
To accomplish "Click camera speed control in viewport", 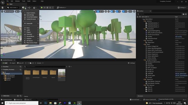I will pyautogui.click(x=130, y=11).
